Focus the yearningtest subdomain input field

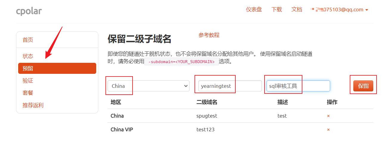point(230,86)
